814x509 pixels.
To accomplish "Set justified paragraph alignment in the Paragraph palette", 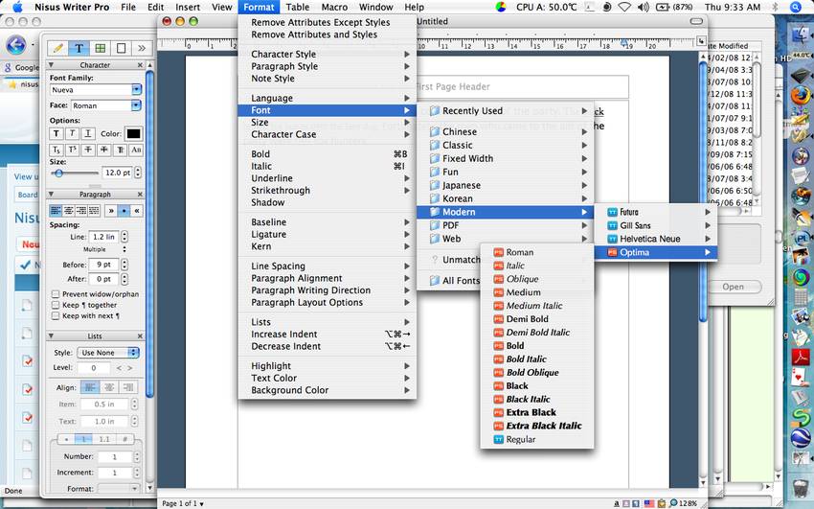I will pyautogui.click(x=94, y=211).
